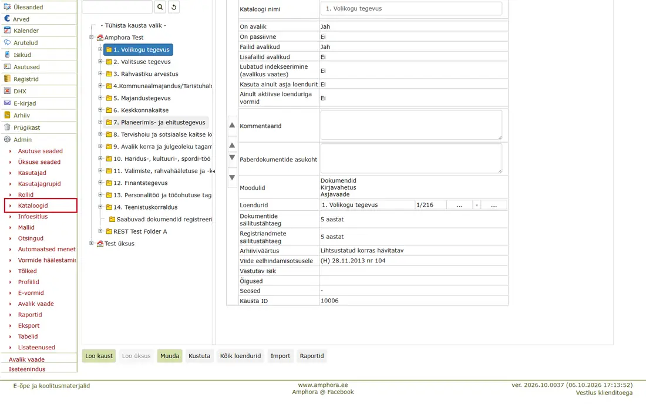Click the last ellipsis button in Loendurid row
This screenshot has width=646, height=404.
[493, 205]
